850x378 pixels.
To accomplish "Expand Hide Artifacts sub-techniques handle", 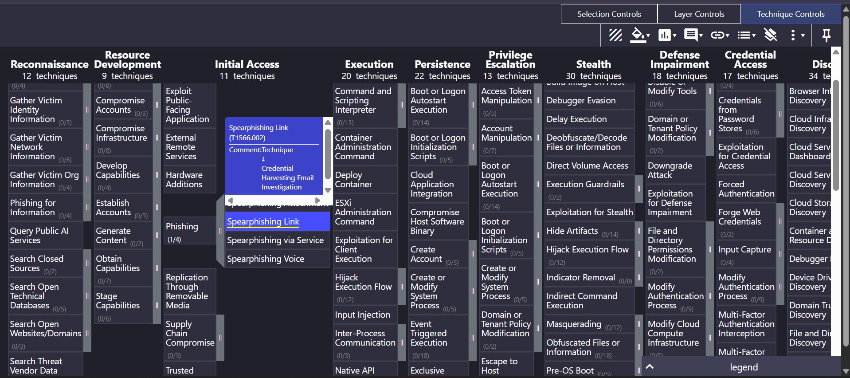I will [x=639, y=231].
